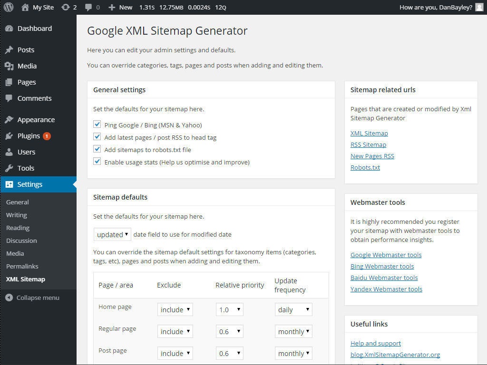Click the Tools wrench icon

(x=9, y=168)
